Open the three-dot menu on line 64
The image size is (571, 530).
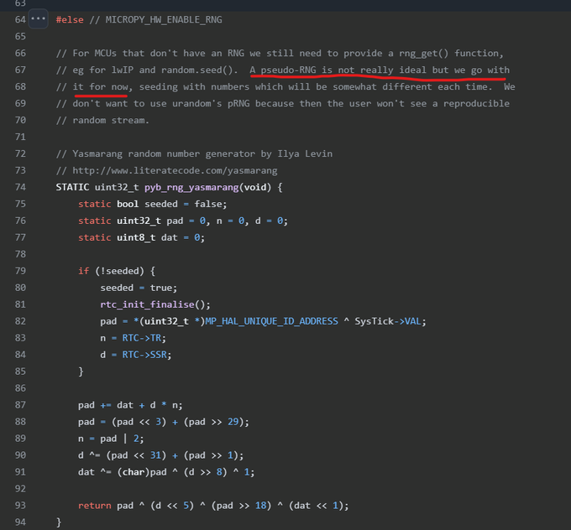click(x=39, y=18)
